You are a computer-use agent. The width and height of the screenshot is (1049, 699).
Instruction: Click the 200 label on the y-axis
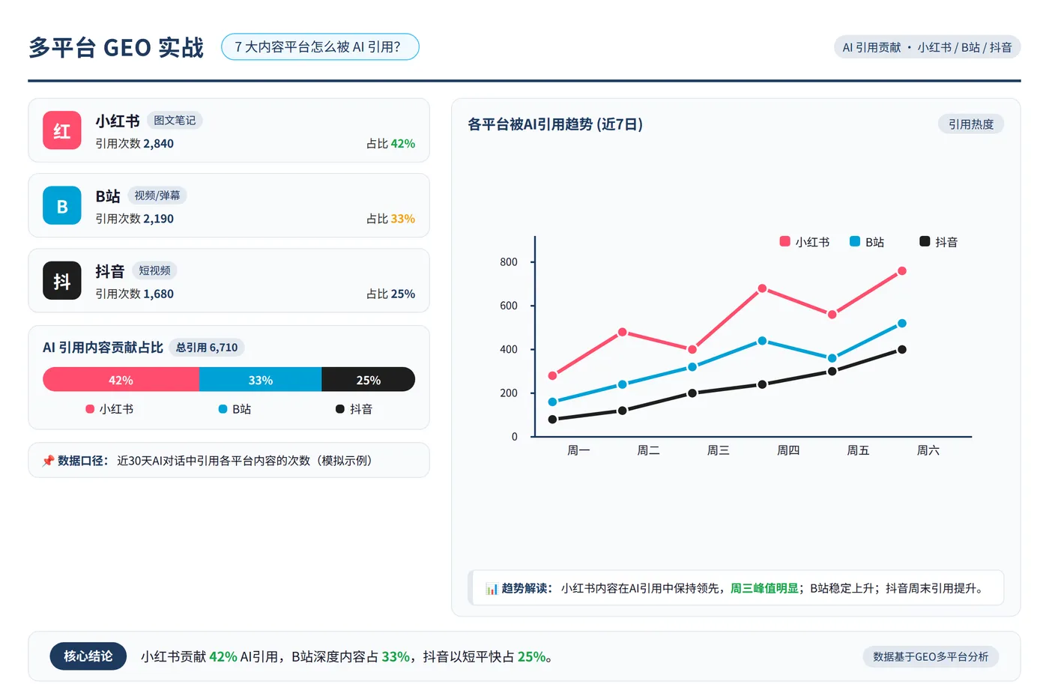509,393
